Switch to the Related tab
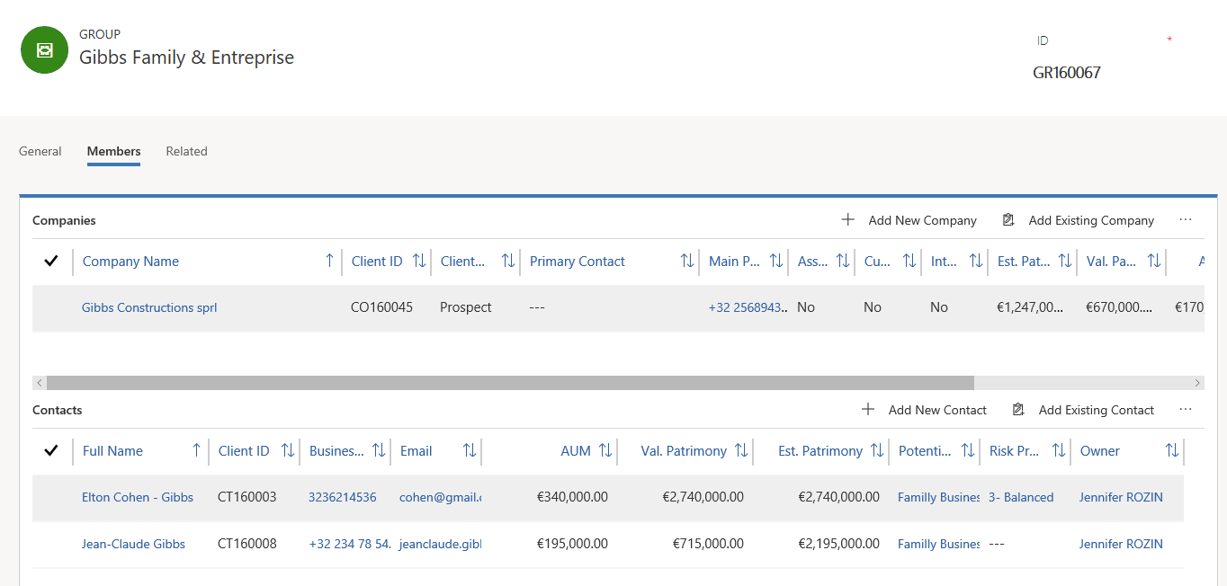Image resolution: width=1227 pixels, height=586 pixels. [x=186, y=151]
